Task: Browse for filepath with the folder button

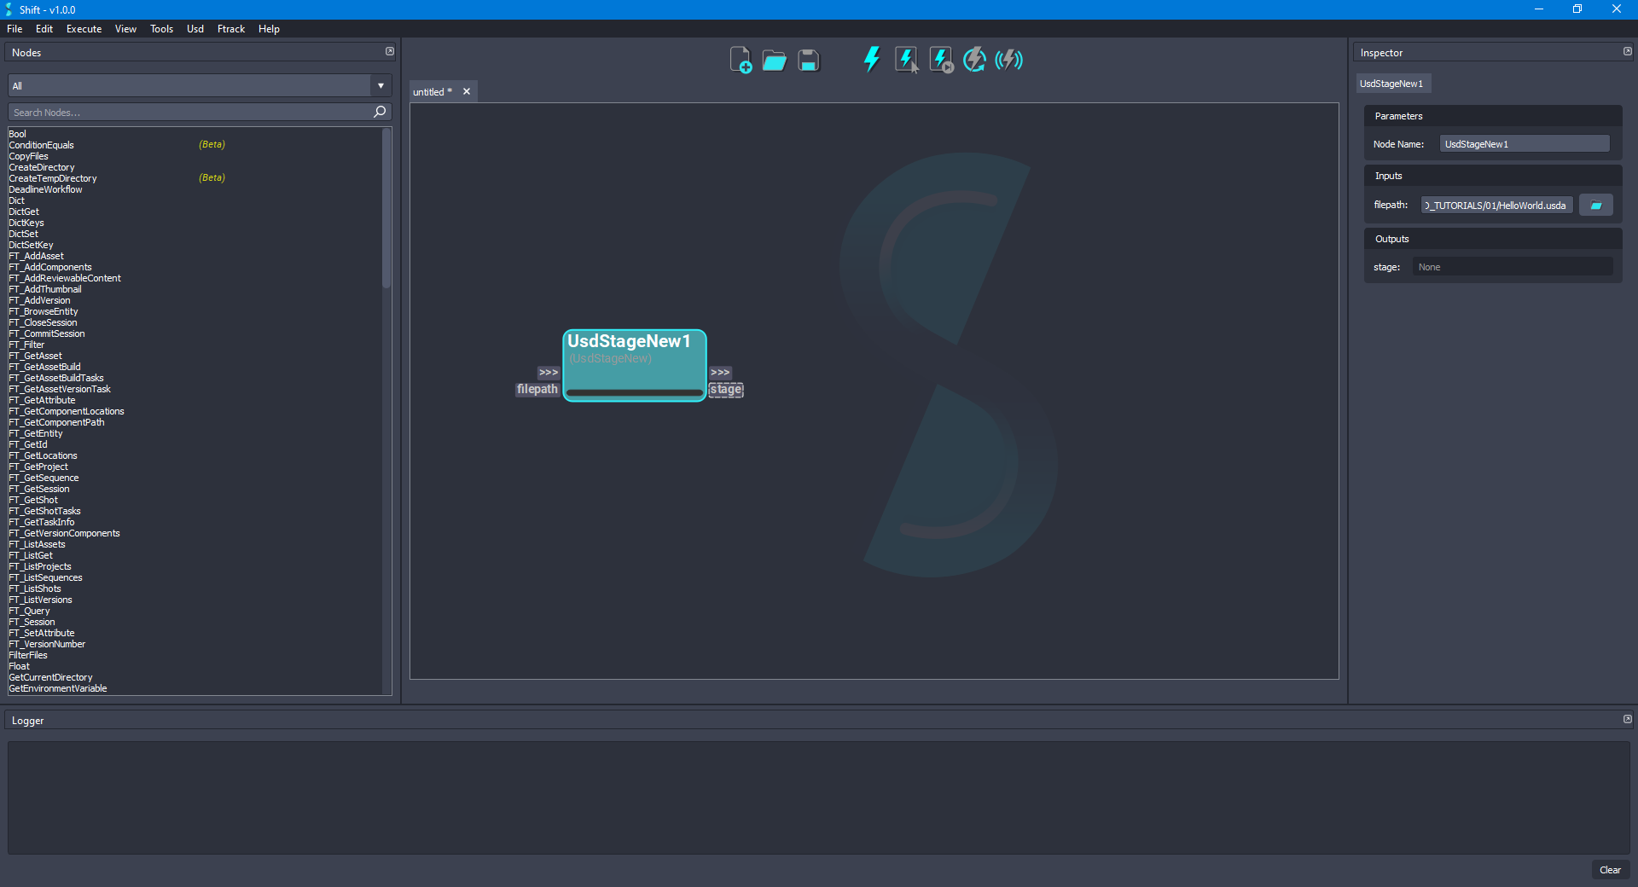Action: coord(1595,206)
